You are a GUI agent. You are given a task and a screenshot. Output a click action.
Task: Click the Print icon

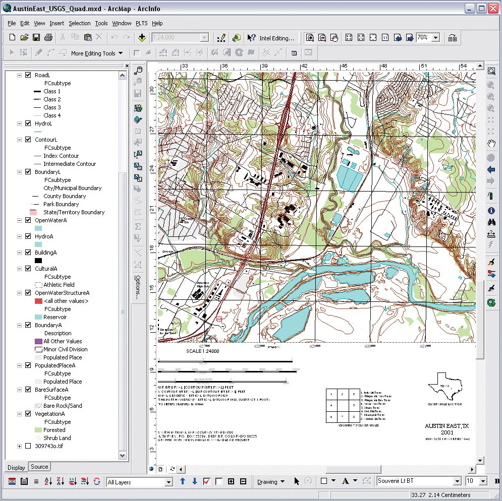click(x=48, y=37)
